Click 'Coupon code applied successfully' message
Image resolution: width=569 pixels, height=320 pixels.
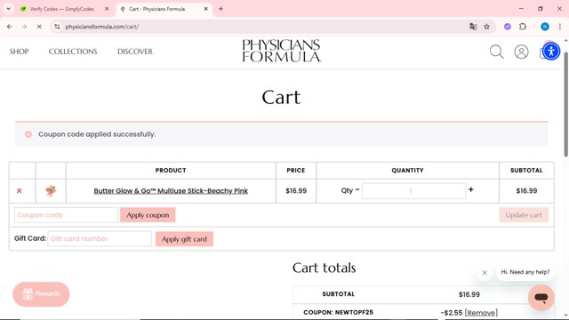(97, 134)
